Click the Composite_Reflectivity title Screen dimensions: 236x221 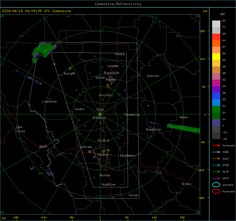tap(118, 4)
